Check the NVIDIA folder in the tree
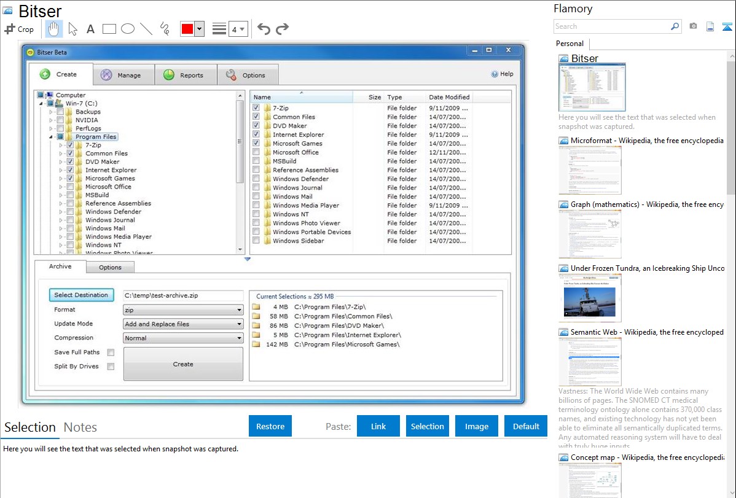This screenshot has width=736, height=498. pos(60,120)
